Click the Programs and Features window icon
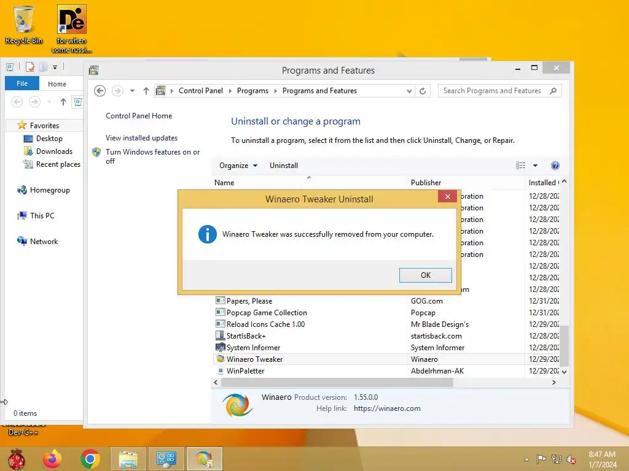Viewport: 629px width, 471px height. point(94,70)
